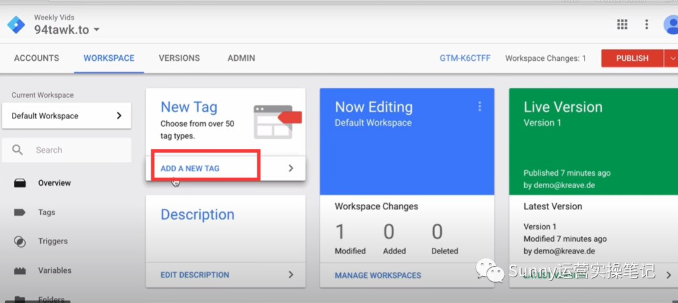Focus the Search input field
The height and width of the screenshot is (303, 678).
67,150
